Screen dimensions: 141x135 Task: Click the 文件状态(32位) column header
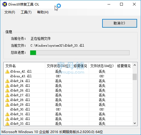[58, 66]
